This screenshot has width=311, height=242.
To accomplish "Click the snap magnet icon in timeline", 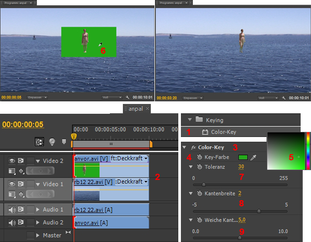I will coord(39,141).
